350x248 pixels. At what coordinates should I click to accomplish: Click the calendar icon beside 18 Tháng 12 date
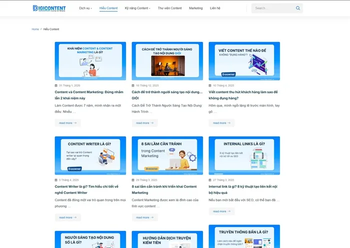pos(133,85)
